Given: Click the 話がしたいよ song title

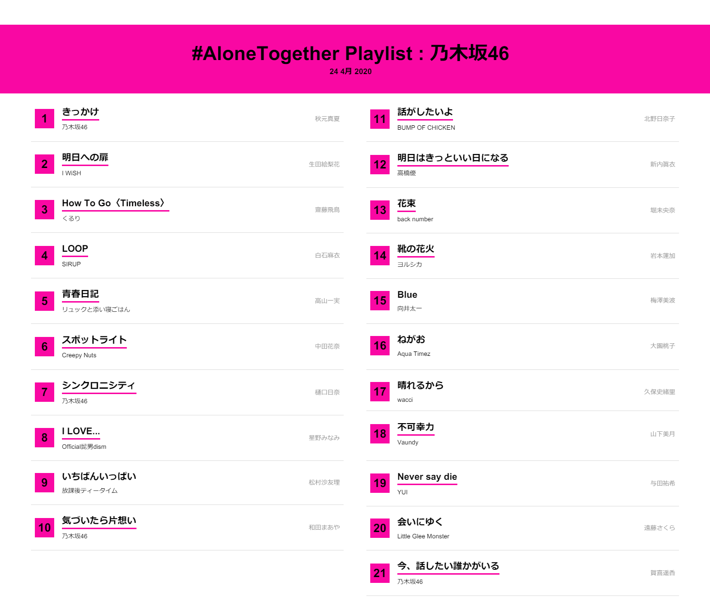Looking at the screenshot, I should pyautogui.click(x=425, y=112).
